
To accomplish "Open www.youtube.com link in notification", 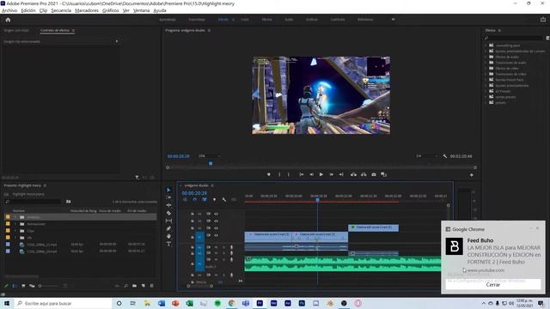I will click(x=486, y=270).
